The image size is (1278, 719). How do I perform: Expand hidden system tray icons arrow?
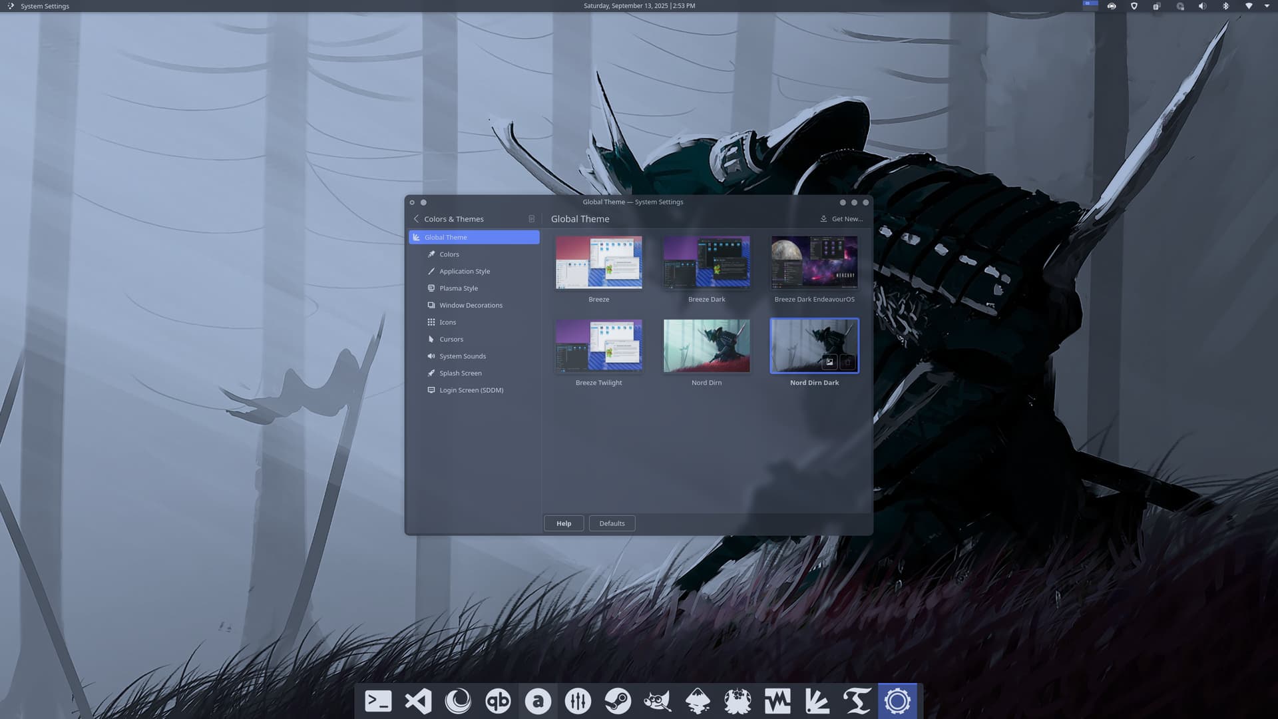point(1267,6)
